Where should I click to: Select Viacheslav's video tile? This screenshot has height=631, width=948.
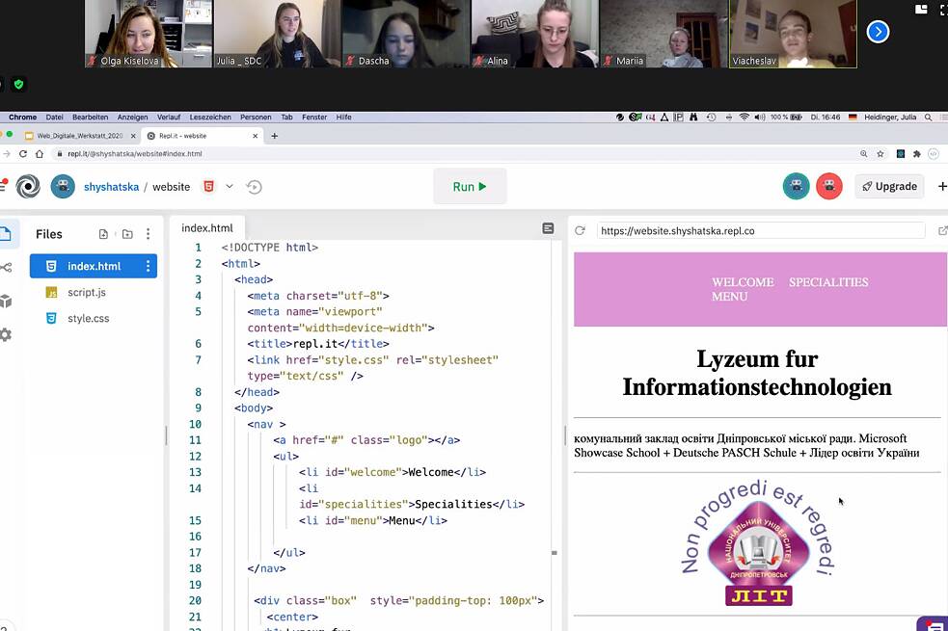click(x=793, y=33)
